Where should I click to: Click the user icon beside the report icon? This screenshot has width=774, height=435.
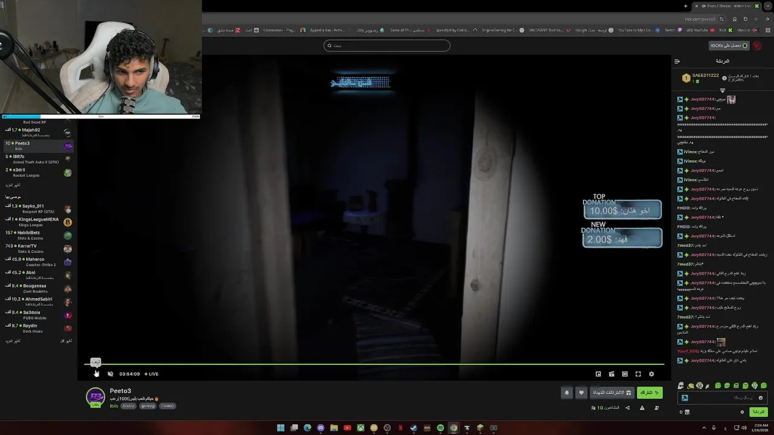[x=657, y=408]
